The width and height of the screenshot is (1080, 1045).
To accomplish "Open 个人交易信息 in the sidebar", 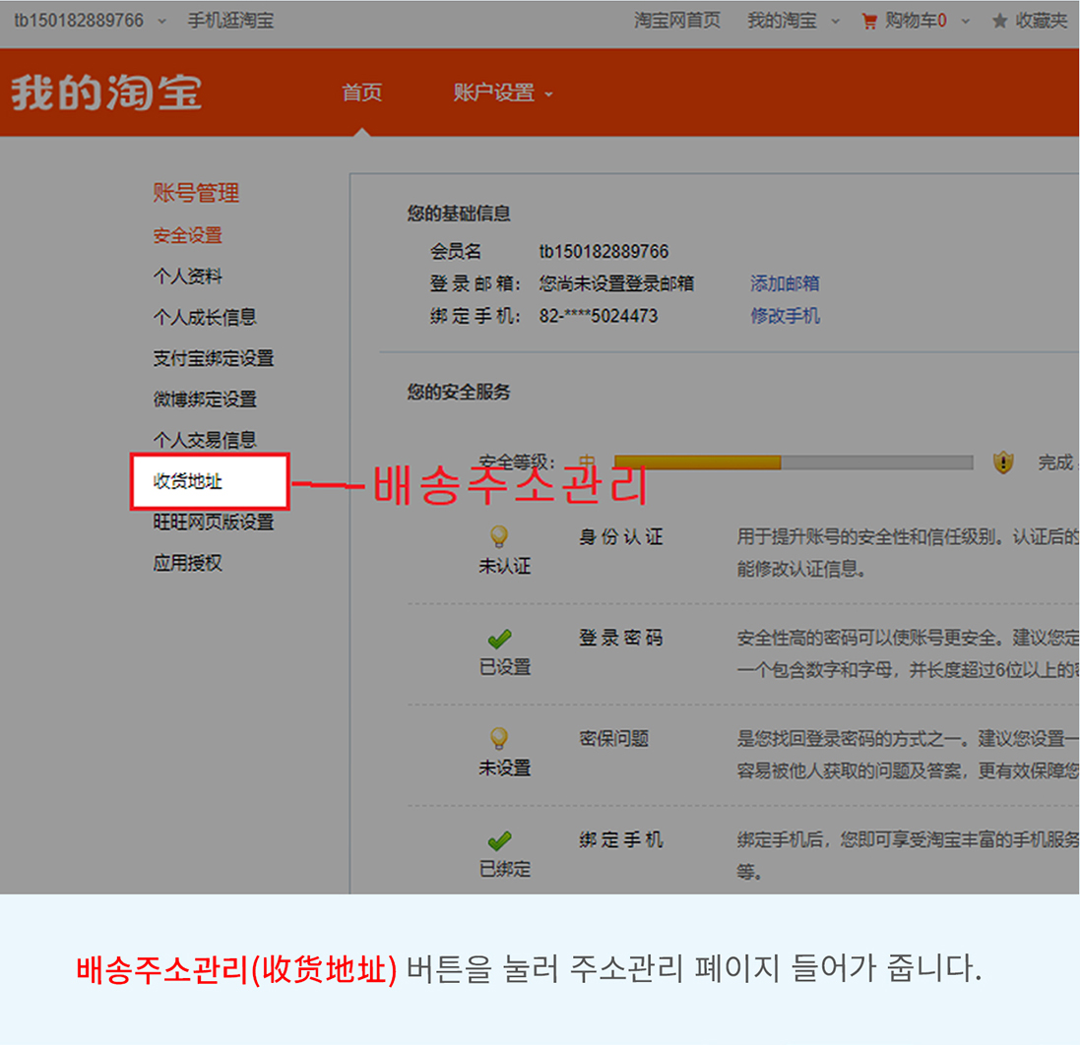I will point(205,439).
